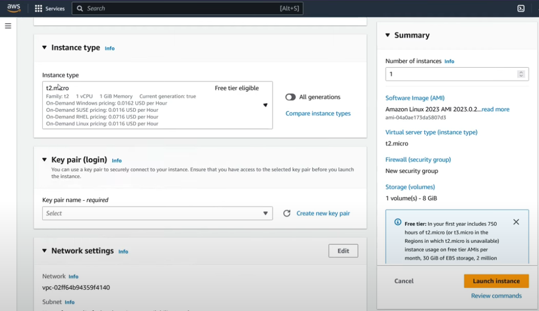Open Info link next to Network label
Image resolution: width=539 pixels, height=311 pixels.
(73, 277)
